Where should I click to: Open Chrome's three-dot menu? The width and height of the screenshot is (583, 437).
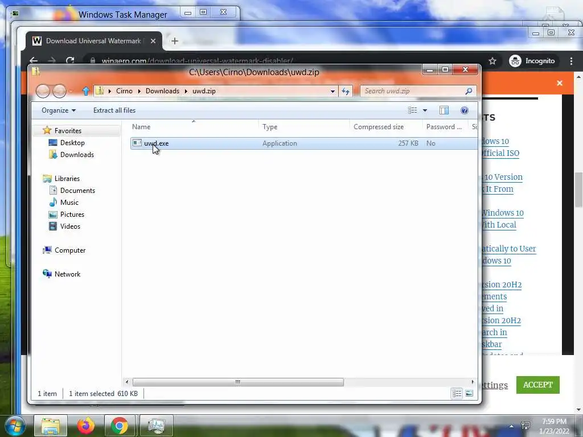click(571, 61)
